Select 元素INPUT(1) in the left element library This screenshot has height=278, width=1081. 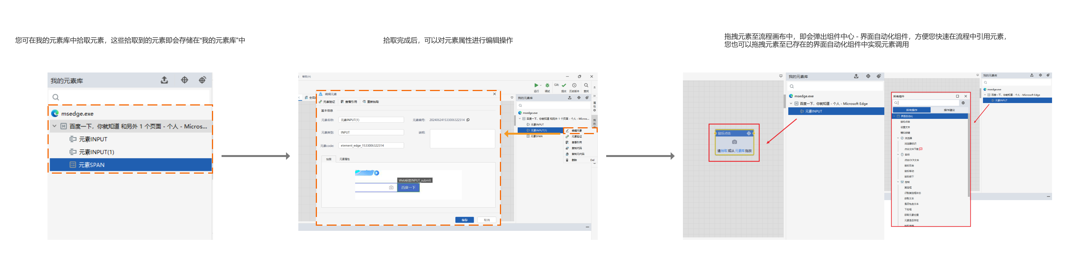point(96,152)
